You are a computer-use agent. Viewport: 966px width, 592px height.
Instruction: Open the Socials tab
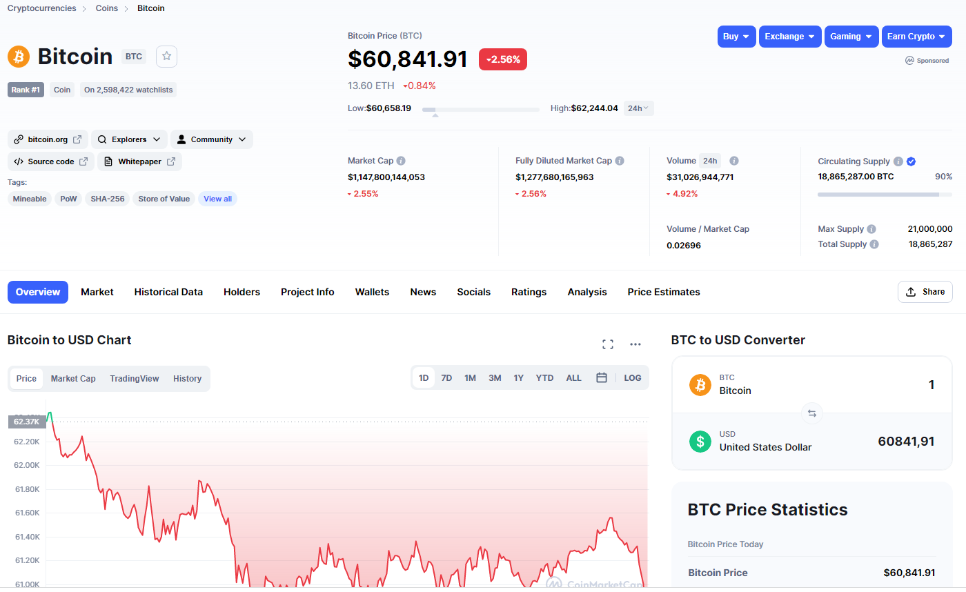[x=473, y=292]
